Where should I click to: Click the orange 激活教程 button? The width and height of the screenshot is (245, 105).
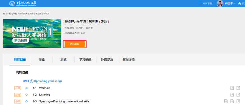[x=75, y=44]
